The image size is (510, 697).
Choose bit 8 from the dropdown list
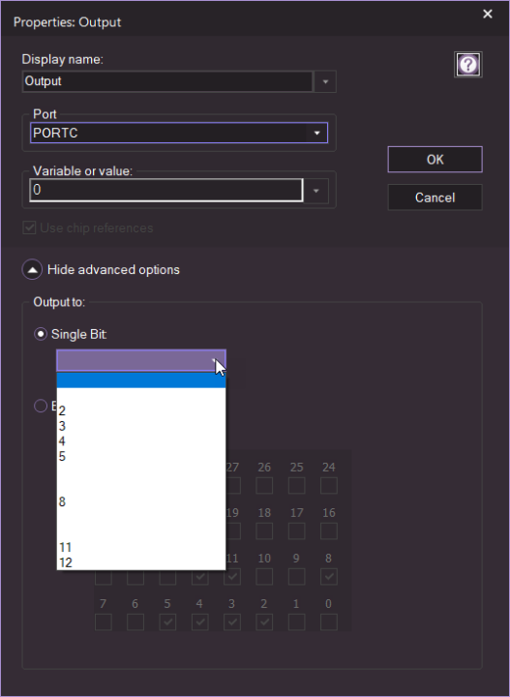[141, 501]
